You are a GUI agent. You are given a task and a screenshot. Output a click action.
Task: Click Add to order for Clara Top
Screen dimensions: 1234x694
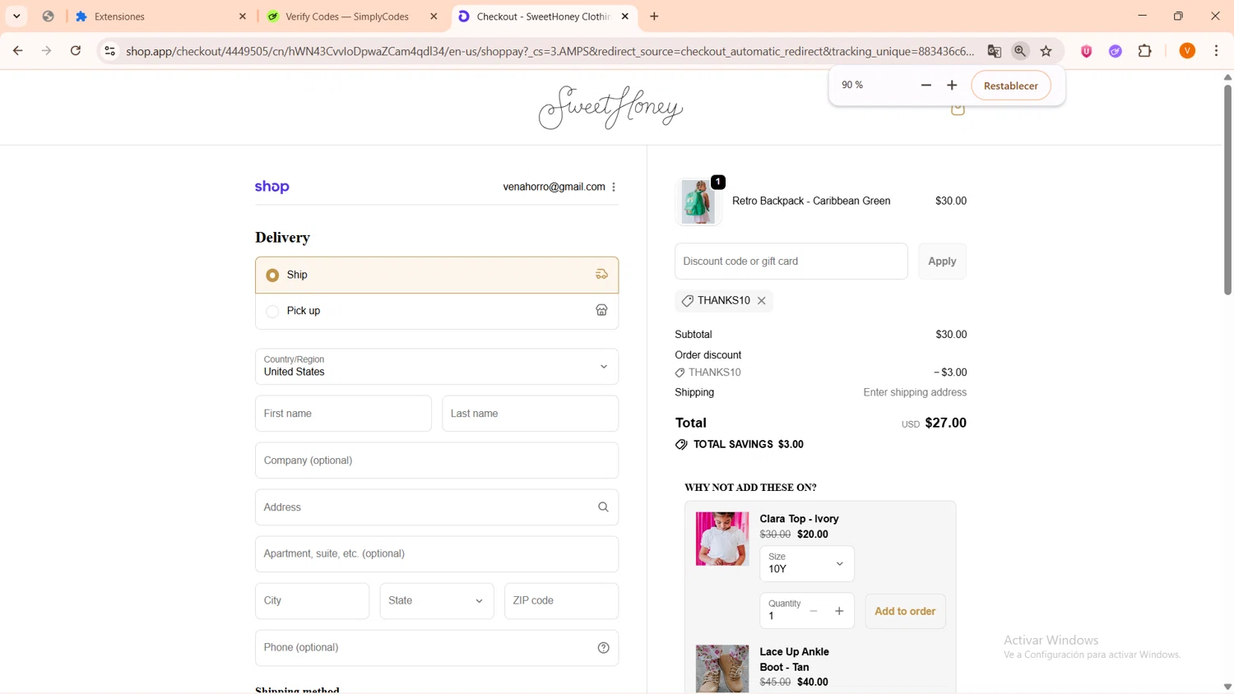(905, 611)
